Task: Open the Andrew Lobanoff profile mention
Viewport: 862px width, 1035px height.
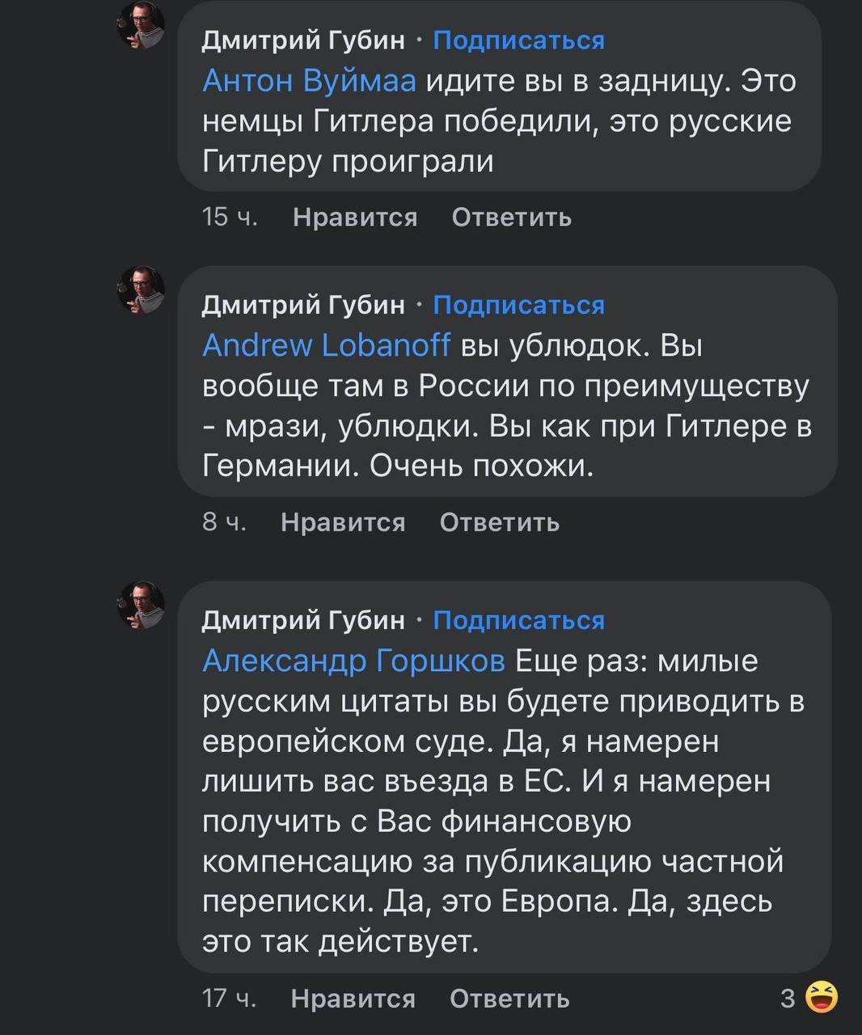Action: coord(326,345)
